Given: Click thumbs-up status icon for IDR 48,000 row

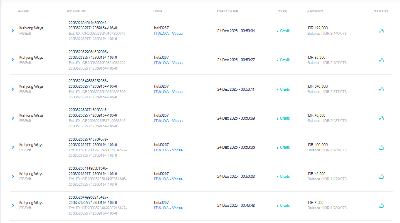Looking at the screenshot, I should click(x=381, y=118).
